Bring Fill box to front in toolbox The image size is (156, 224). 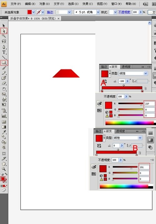pyautogui.click(x=3, y=179)
